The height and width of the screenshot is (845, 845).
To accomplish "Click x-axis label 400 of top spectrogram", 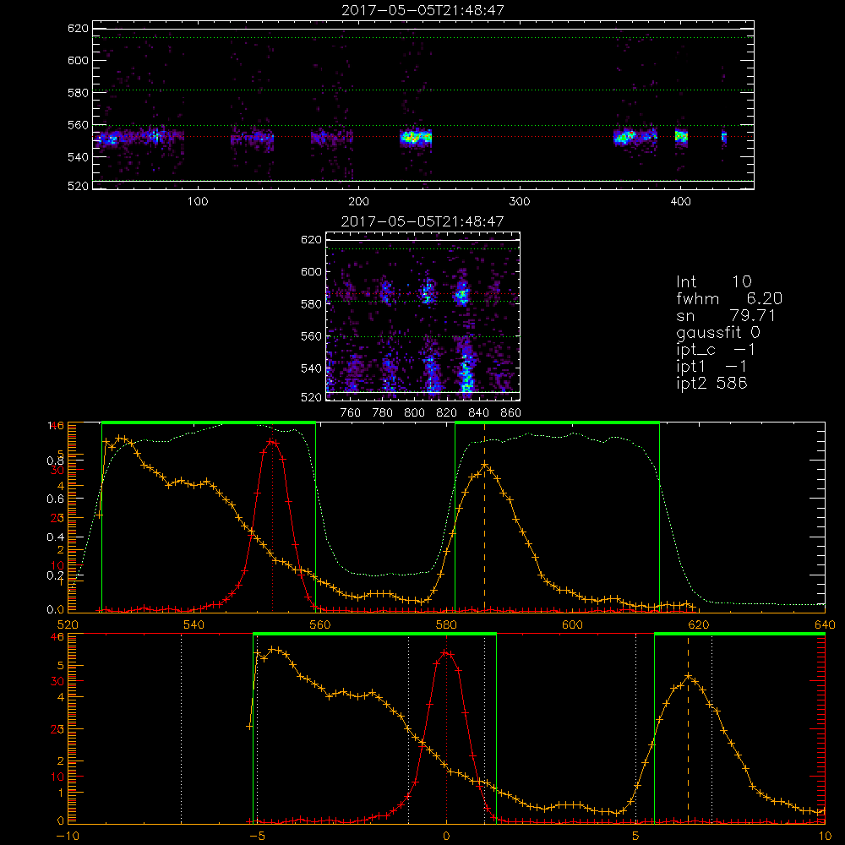I will click(680, 202).
